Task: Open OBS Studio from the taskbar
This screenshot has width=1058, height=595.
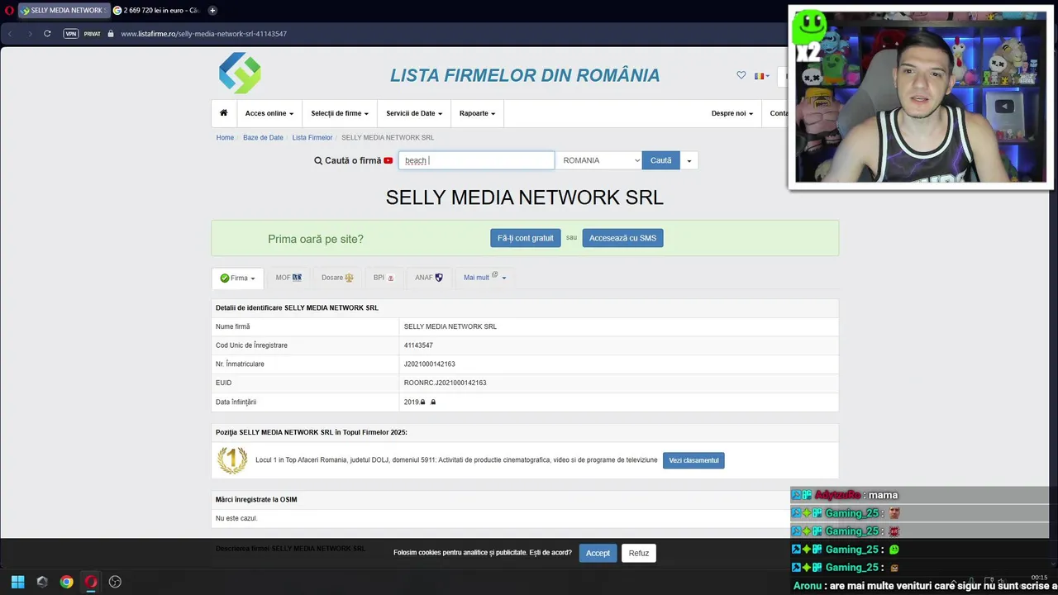Action: 115,582
